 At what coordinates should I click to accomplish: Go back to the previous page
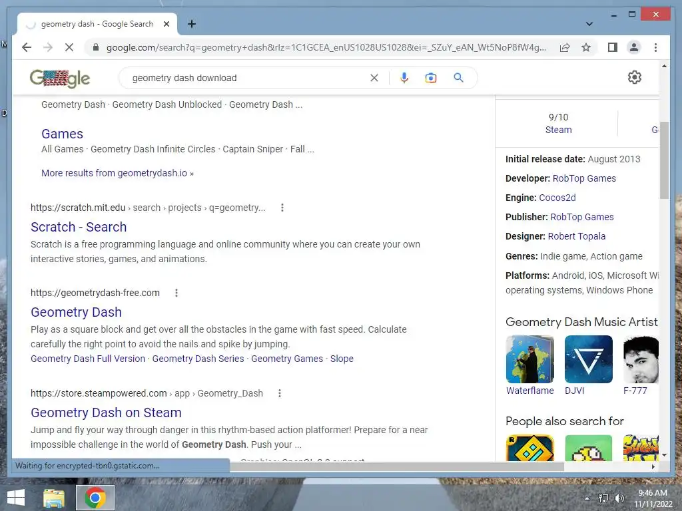click(x=27, y=47)
